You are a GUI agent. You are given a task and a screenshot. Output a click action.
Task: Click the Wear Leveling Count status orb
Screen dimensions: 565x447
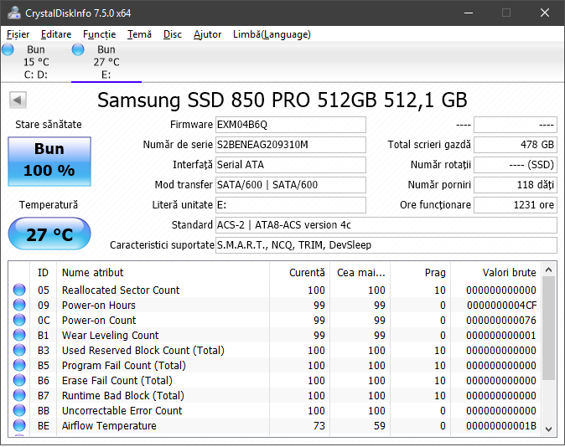click(x=19, y=336)
